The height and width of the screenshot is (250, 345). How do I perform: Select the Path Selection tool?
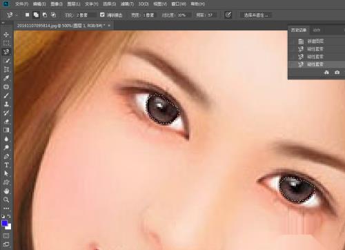(6, 173)
